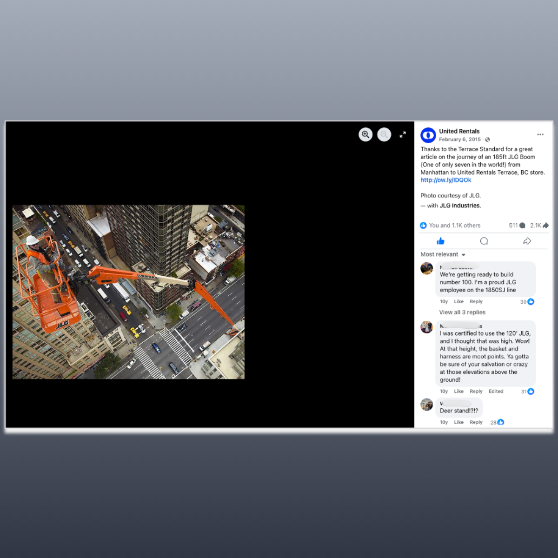558x558 pixels.
Task: Open the post's three-dot options menu
Action: coord(540,134)
